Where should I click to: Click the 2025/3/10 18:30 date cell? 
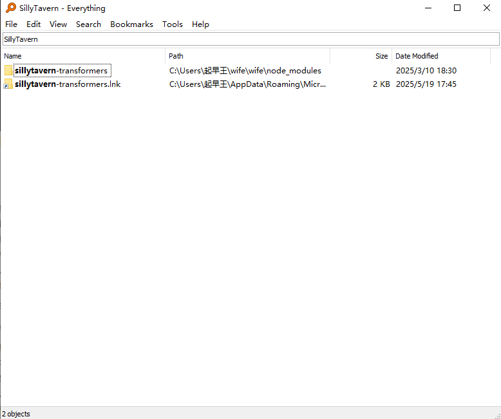click(426, 71)
